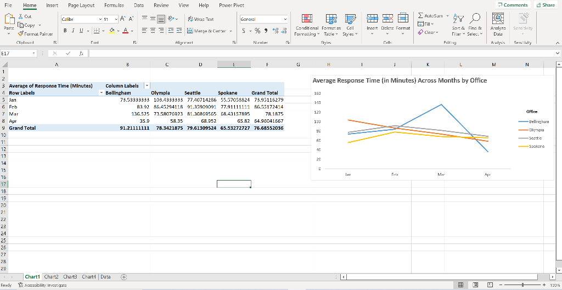Image resolution: width=562 pixels, height=290 pixels.
Task: Click the Insert Function fx icon
Action: (81, 53)
